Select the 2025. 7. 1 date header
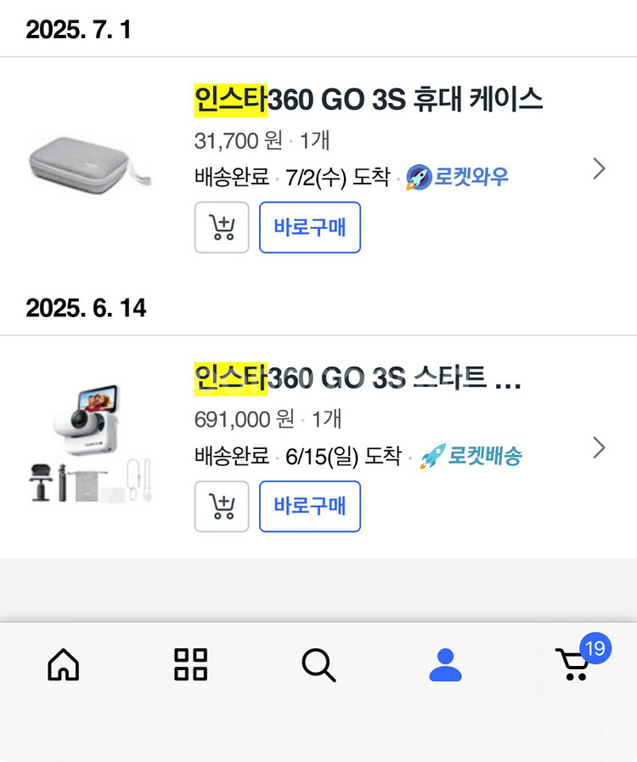637x762 pixels. tap(79, 30)
